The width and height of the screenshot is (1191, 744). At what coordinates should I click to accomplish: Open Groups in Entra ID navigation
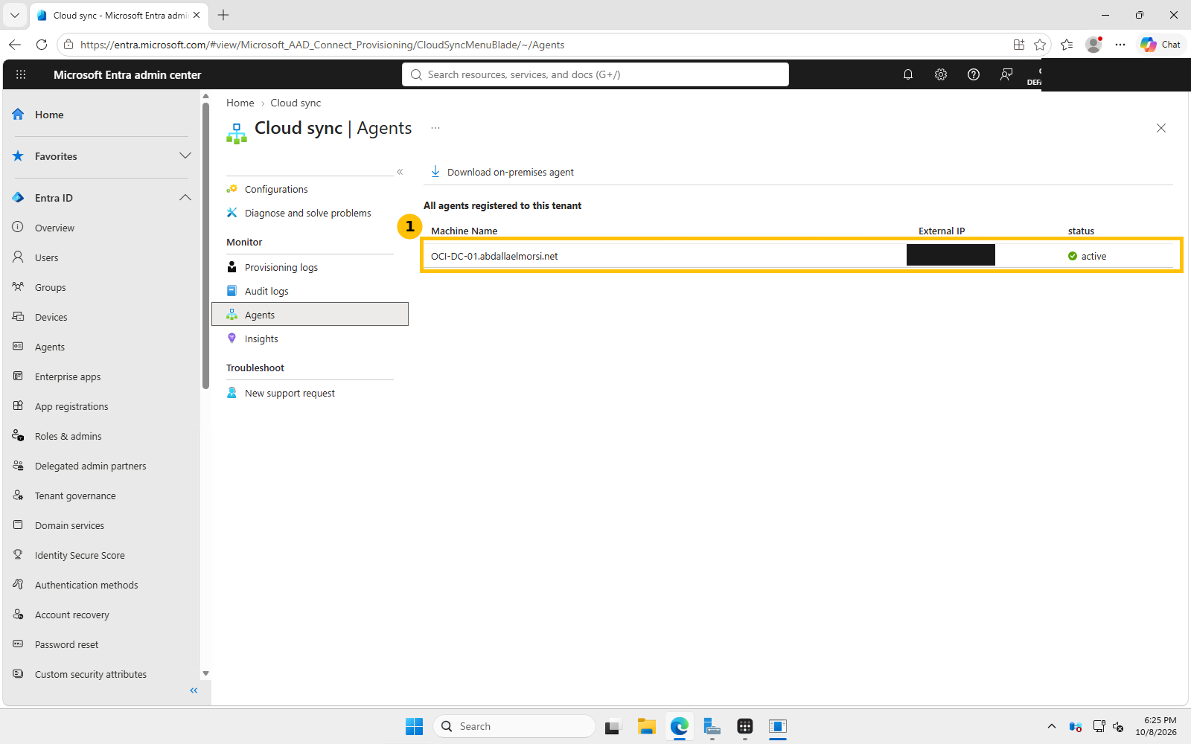tap(50, 287)
